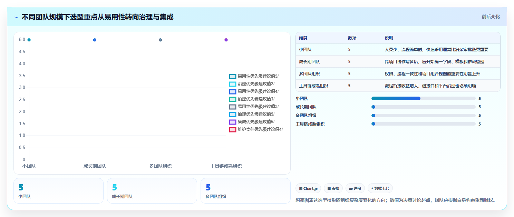
Task: Toggle legend swatch 易用性优先级建议值5/
Action: [233, 76]
